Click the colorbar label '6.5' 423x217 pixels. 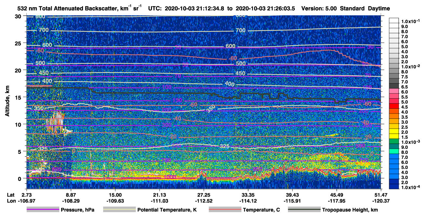point(405,87)
